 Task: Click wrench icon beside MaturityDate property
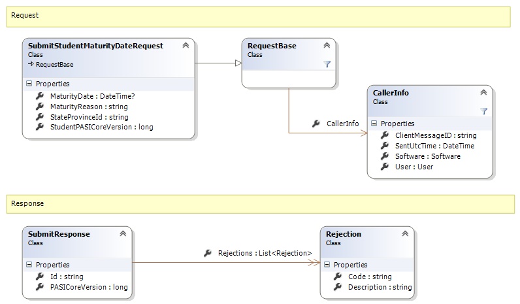coord(40,97)
